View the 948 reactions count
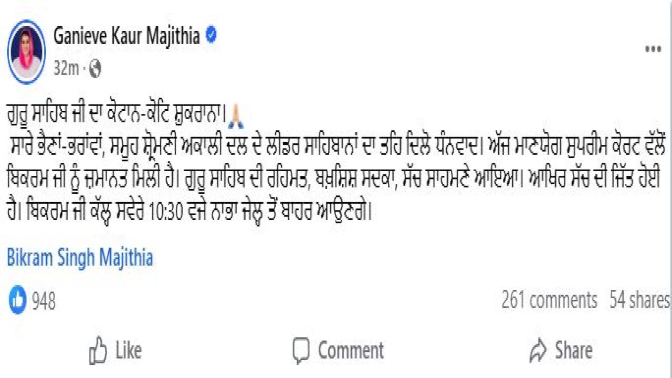The height and width of the screenshot is (378, 672). pos(44,301)
